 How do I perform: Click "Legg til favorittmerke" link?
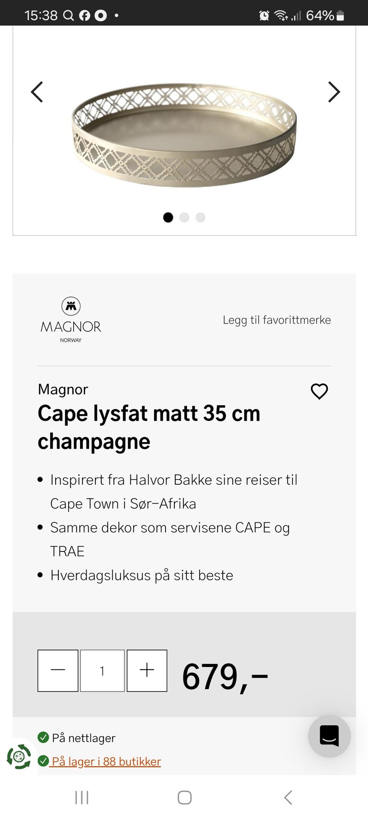coord(277,320)
